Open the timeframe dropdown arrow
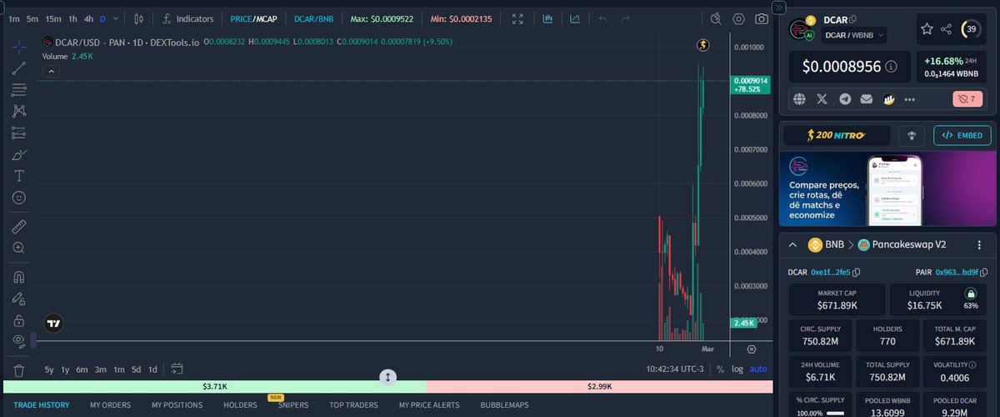The image size is (1000, 417). pyautogui.click(x=115, y=18)
